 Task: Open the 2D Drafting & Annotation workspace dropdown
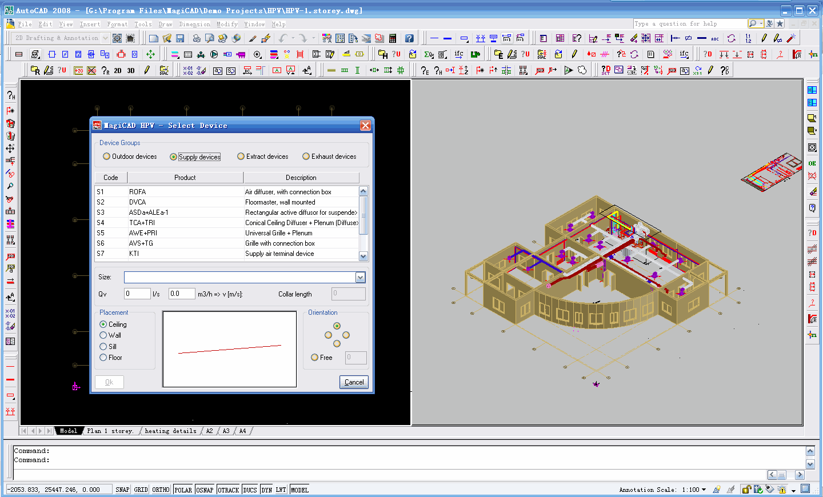click(x=105, y=38)
